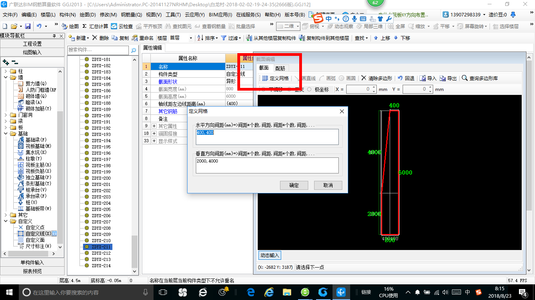Image resolution: width=535 pixels, height=300 pixels.
Task: Click the 搜索构件 search box
Action: (x=98, y=50)
